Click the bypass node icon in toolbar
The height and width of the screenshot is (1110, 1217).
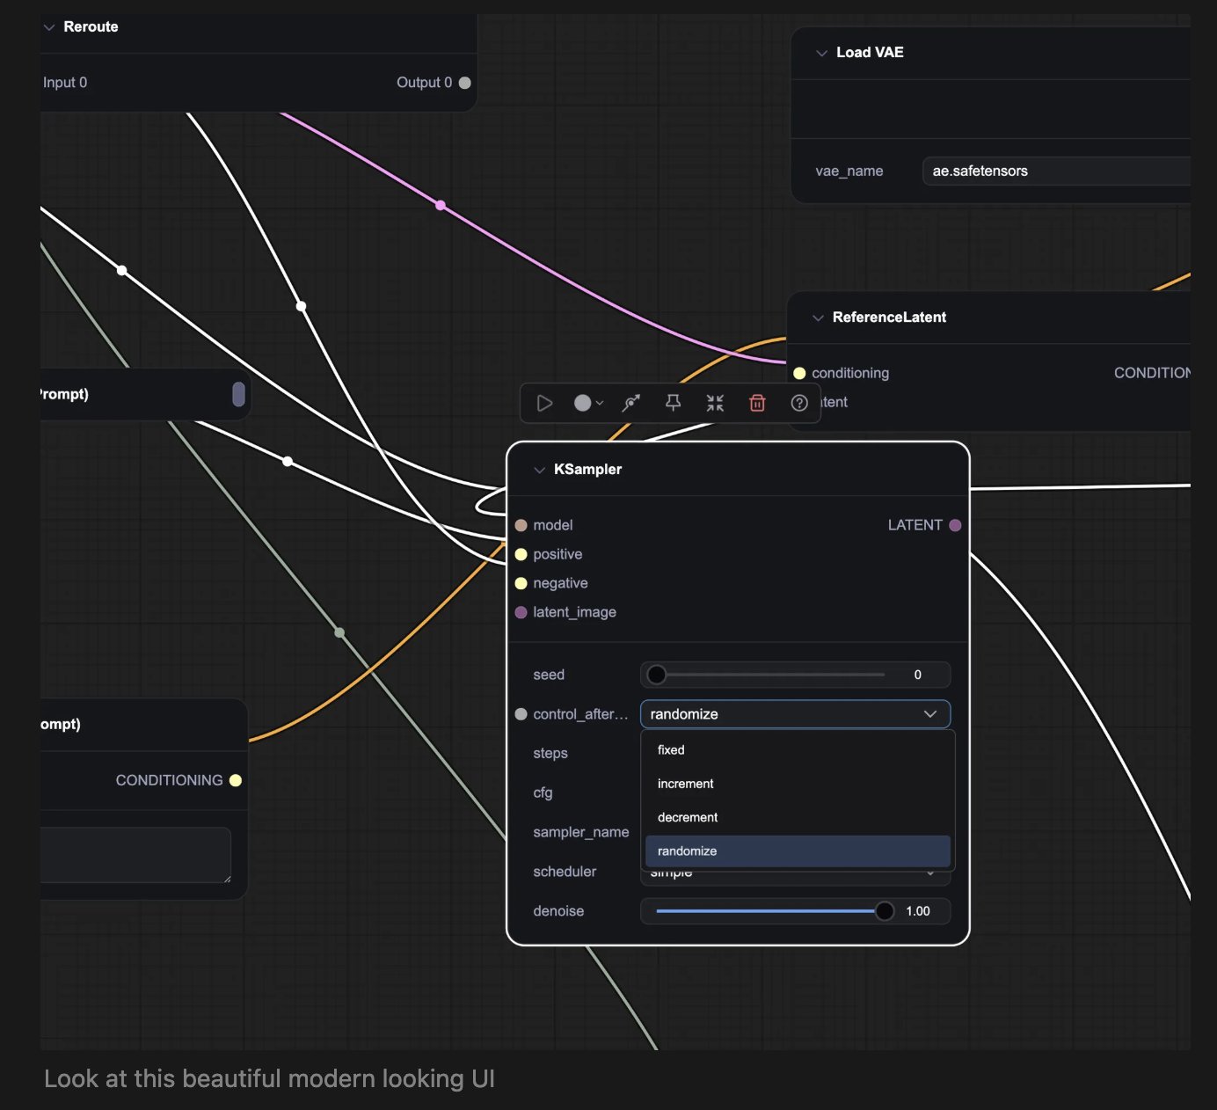630,403
